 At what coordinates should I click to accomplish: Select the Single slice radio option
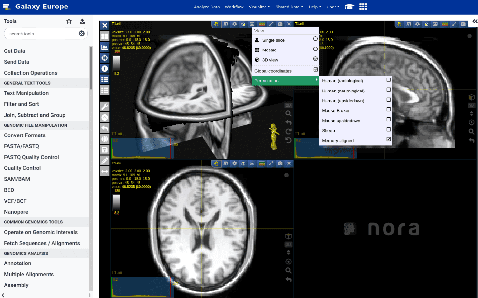315,39
